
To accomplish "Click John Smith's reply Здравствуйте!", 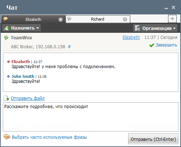I will (26, 81).
